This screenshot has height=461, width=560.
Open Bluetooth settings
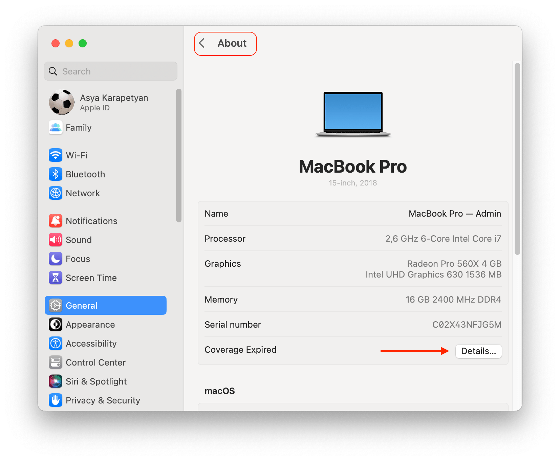pos(85,174)
